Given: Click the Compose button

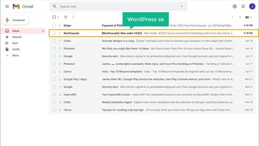Looking at the screenshot, I should click(15, 20).
